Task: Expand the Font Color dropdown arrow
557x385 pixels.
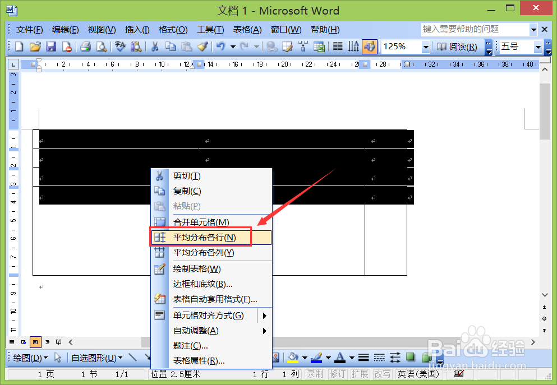Action: click(x=352, y=358)
